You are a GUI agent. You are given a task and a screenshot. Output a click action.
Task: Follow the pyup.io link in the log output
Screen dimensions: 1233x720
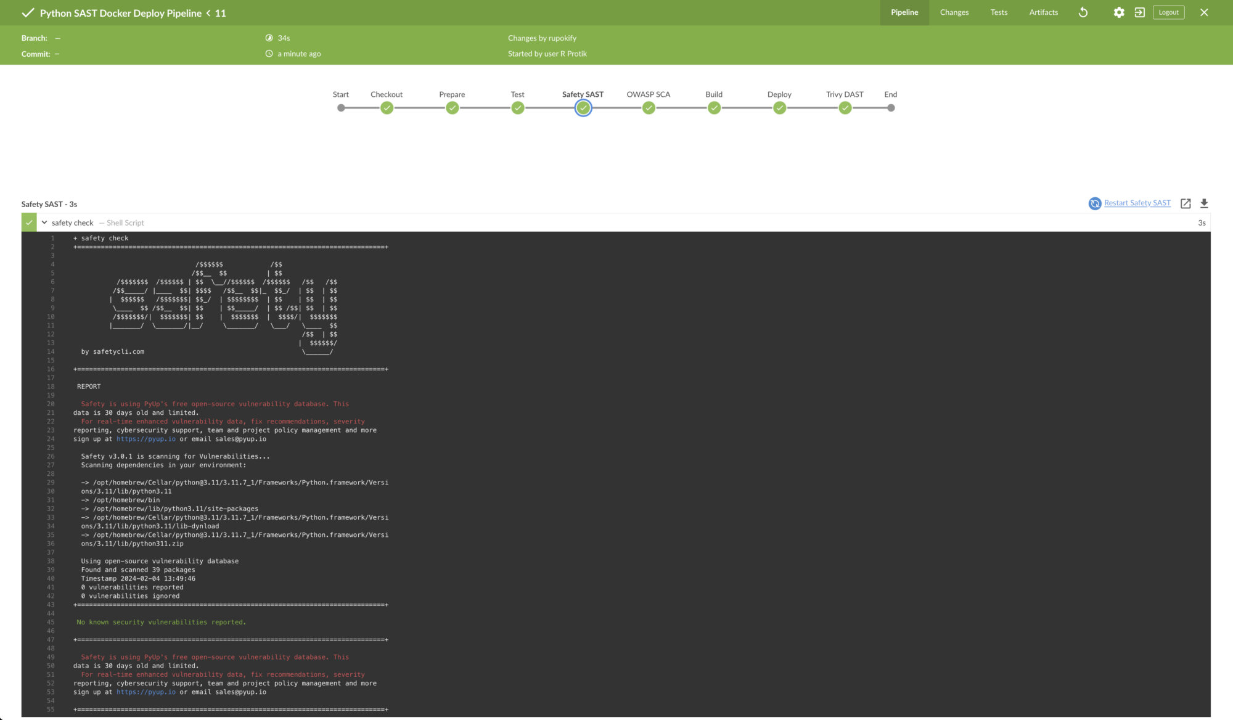[x=145, y=439]
